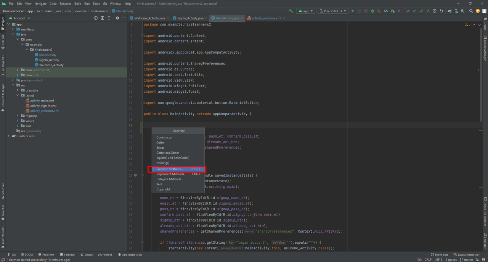This screenshot has width=488, height=262.
Task: Click the Git Commit checkmark icon
Action: (421, 11)
